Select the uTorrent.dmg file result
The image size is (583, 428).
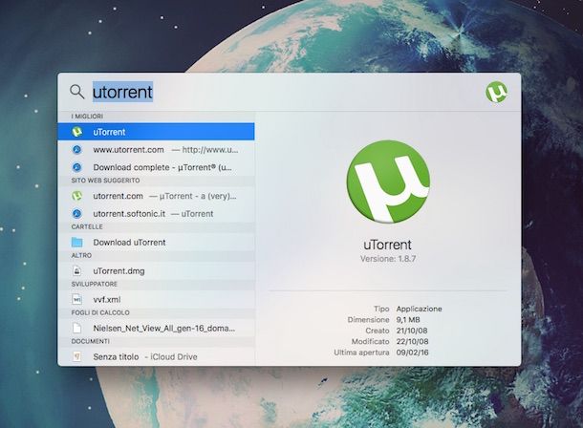(x=156, y=271)
